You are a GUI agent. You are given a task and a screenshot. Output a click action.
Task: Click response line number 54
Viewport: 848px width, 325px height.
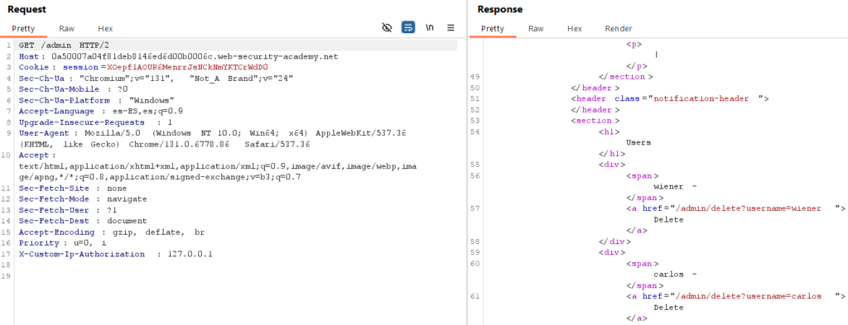pyautogui.click(x=475, y=131)
